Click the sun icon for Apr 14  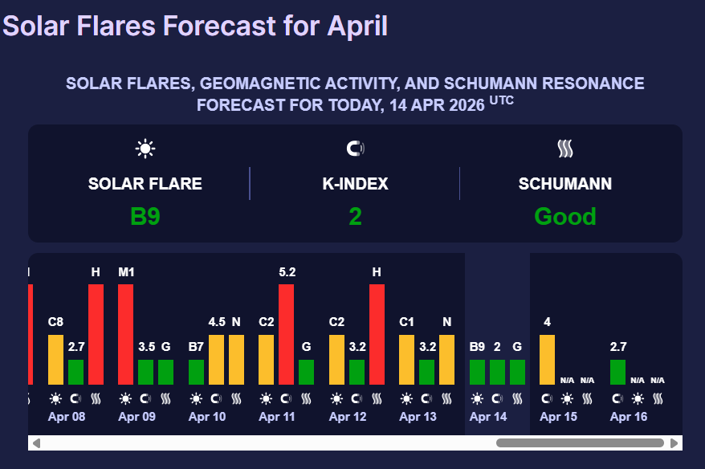pyautogui.click(x=477, y=398)
